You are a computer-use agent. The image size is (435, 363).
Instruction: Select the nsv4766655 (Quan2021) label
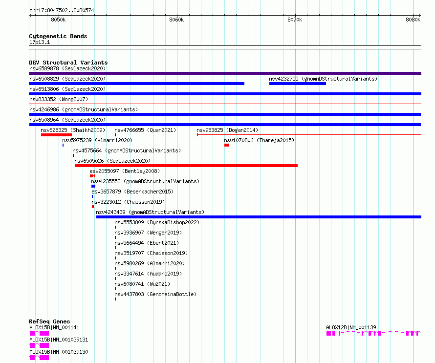pos(145,130)
